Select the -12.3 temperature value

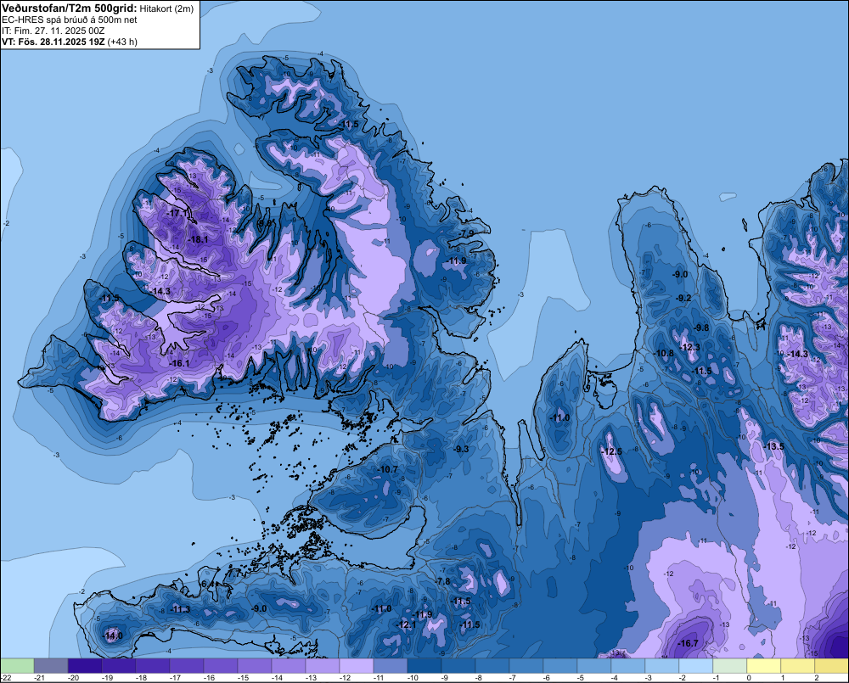pos(689,348)
